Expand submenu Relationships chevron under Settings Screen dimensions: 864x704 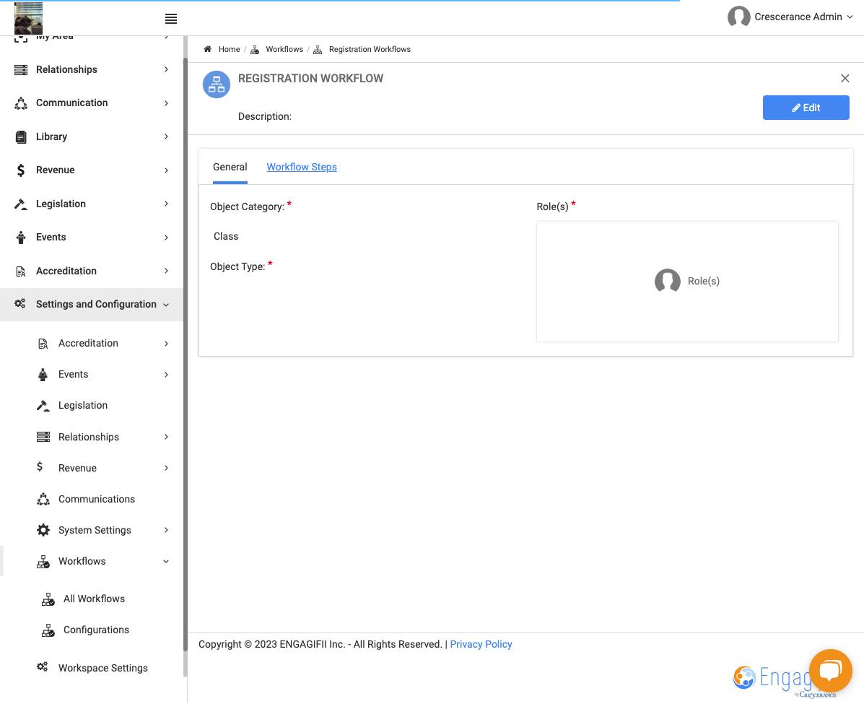coord(167,437)
